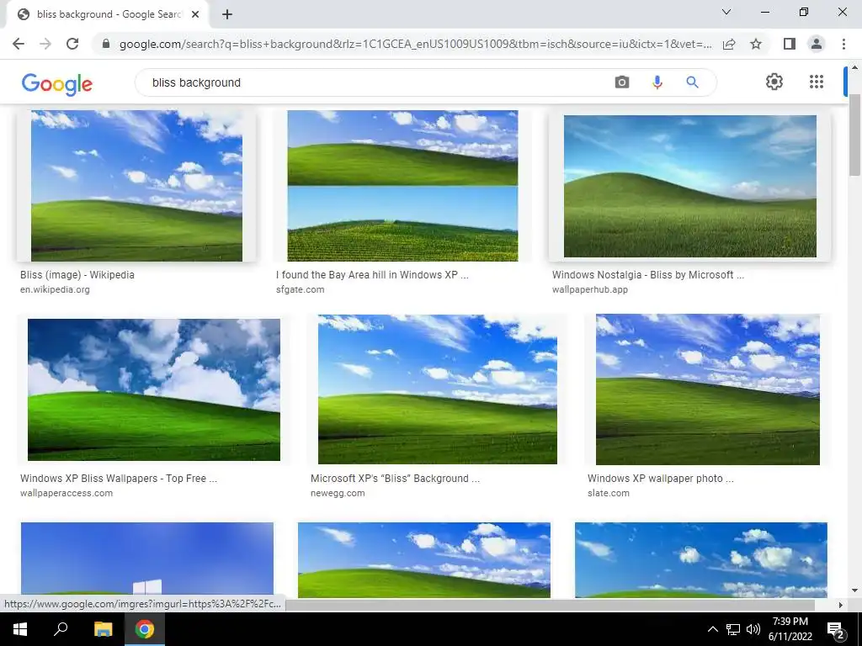
Task: Open Google quick settings gear
Action: point(774,82)
